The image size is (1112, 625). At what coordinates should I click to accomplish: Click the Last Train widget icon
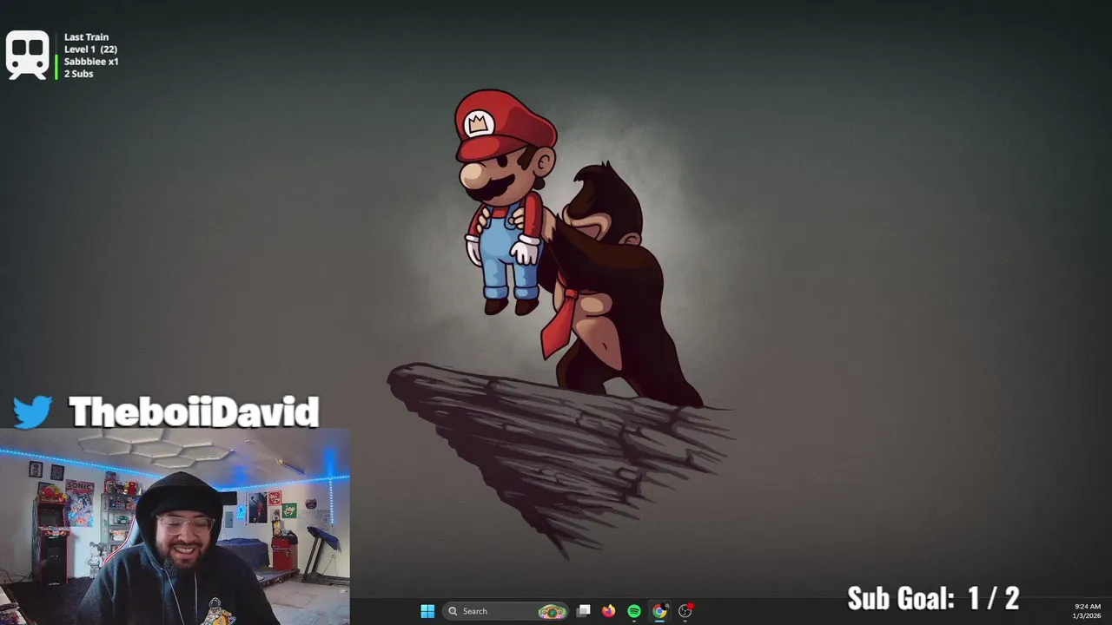28,55
